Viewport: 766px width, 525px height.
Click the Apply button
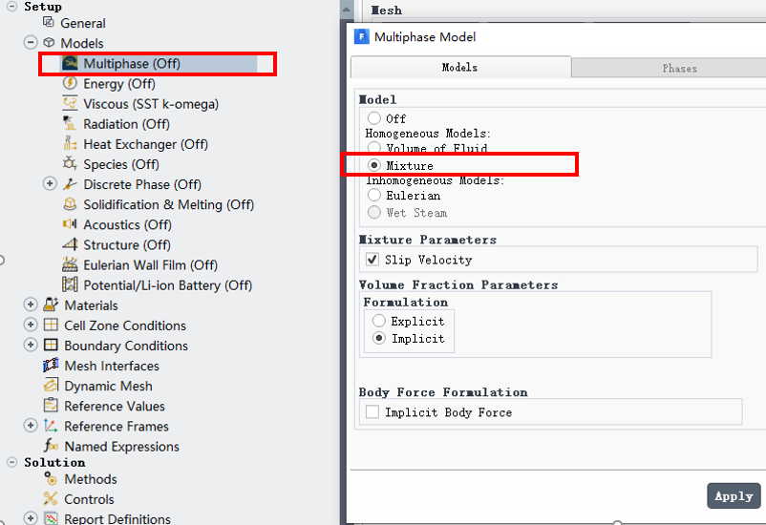tap(734, 496)
